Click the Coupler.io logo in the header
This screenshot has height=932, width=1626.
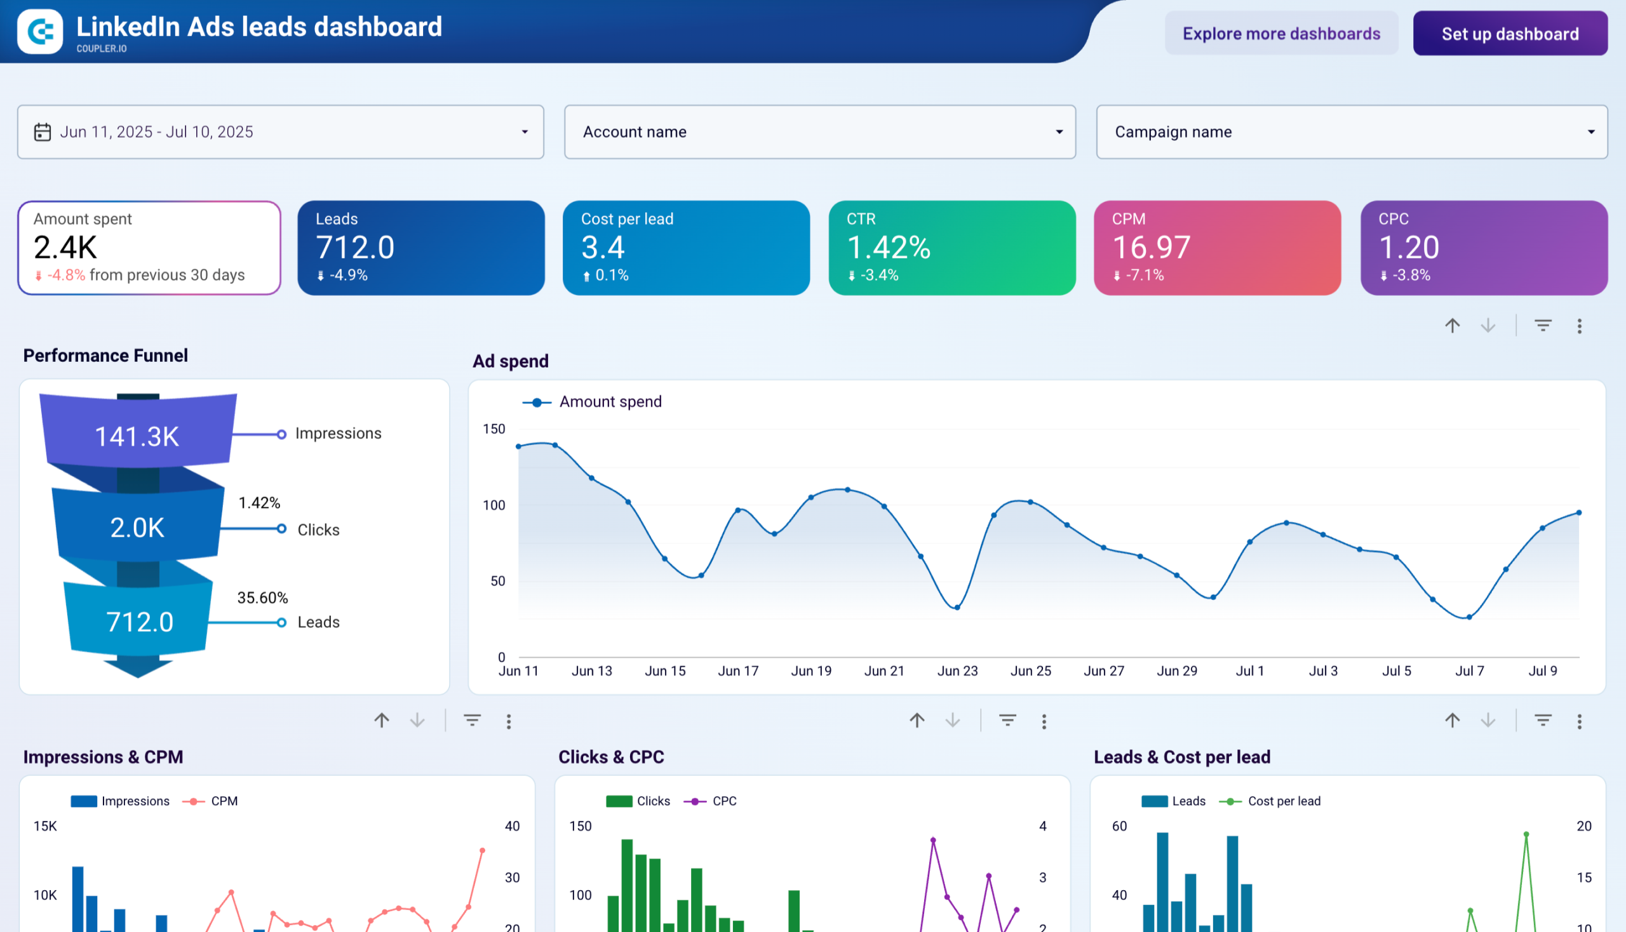coord(39,30)
